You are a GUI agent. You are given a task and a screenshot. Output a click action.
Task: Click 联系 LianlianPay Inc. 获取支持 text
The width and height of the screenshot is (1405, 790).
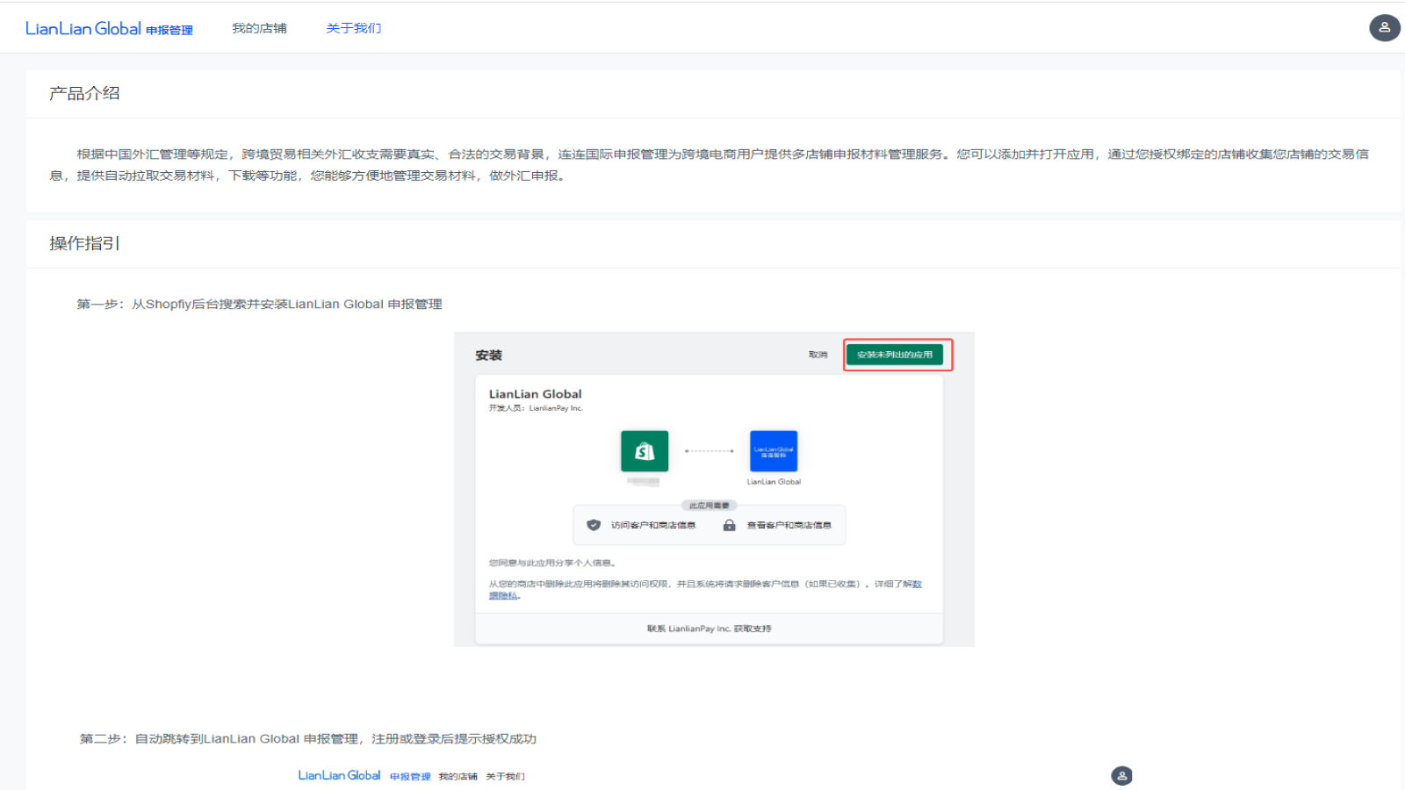pos(710,628)
